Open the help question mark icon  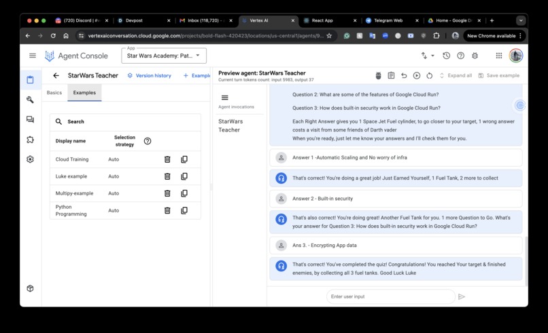460,56
